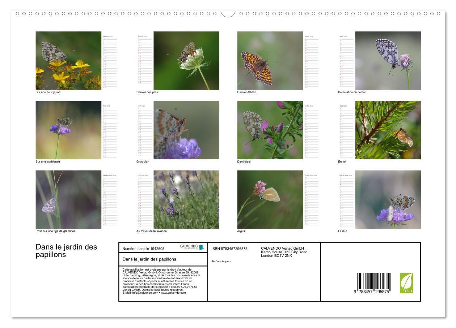The width and height of the screenshot is (456, 328).
Task: Click the author name Jérôme Aupeix
Action: click(x=221, y=261)
